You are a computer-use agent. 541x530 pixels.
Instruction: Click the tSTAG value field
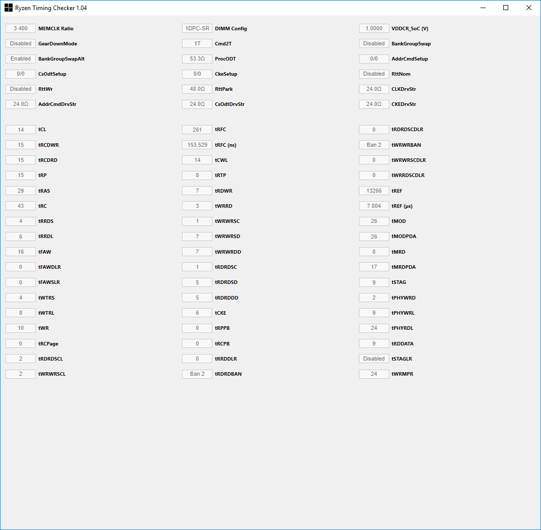point(374,282)
